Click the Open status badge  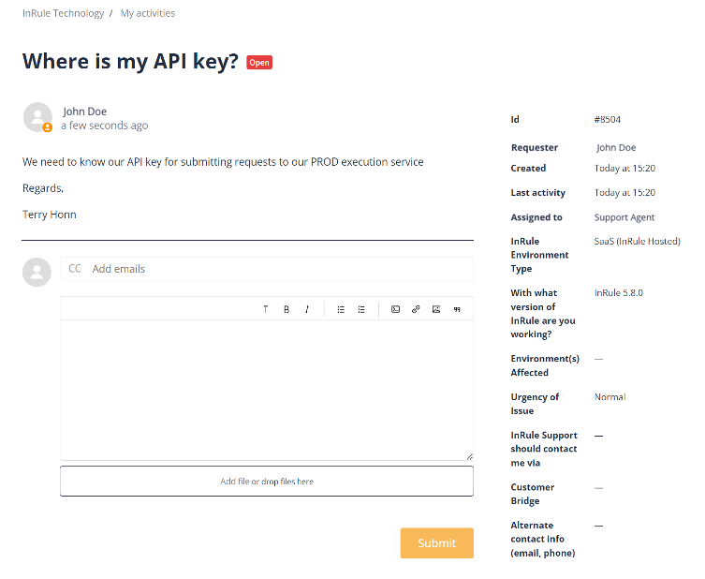point(259,63)
